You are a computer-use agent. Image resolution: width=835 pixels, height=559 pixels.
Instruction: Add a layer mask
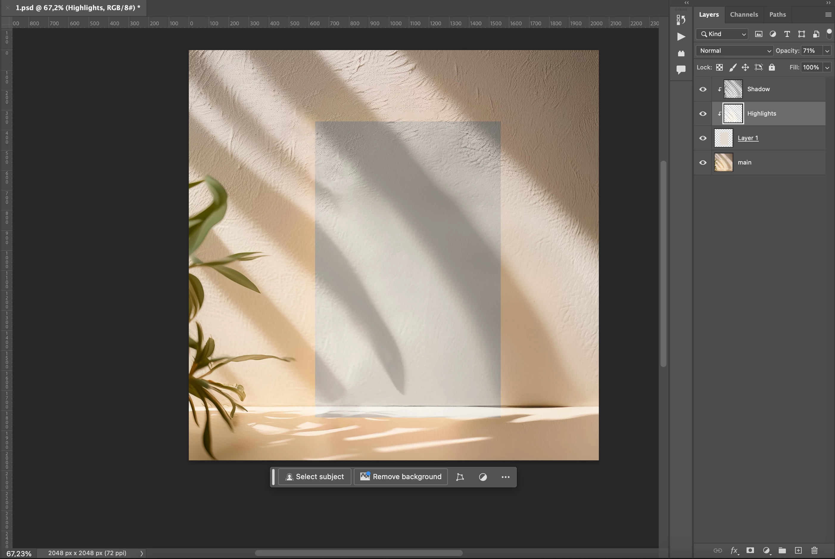750,550
